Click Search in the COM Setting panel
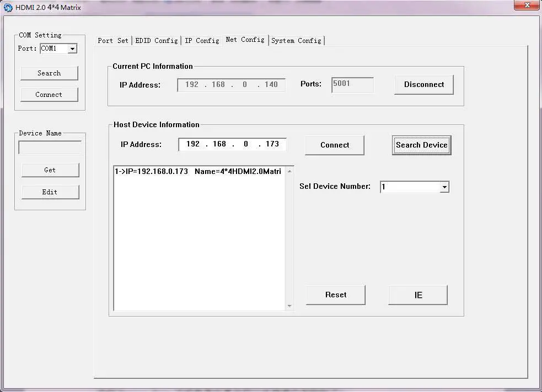 coord(49,73)
